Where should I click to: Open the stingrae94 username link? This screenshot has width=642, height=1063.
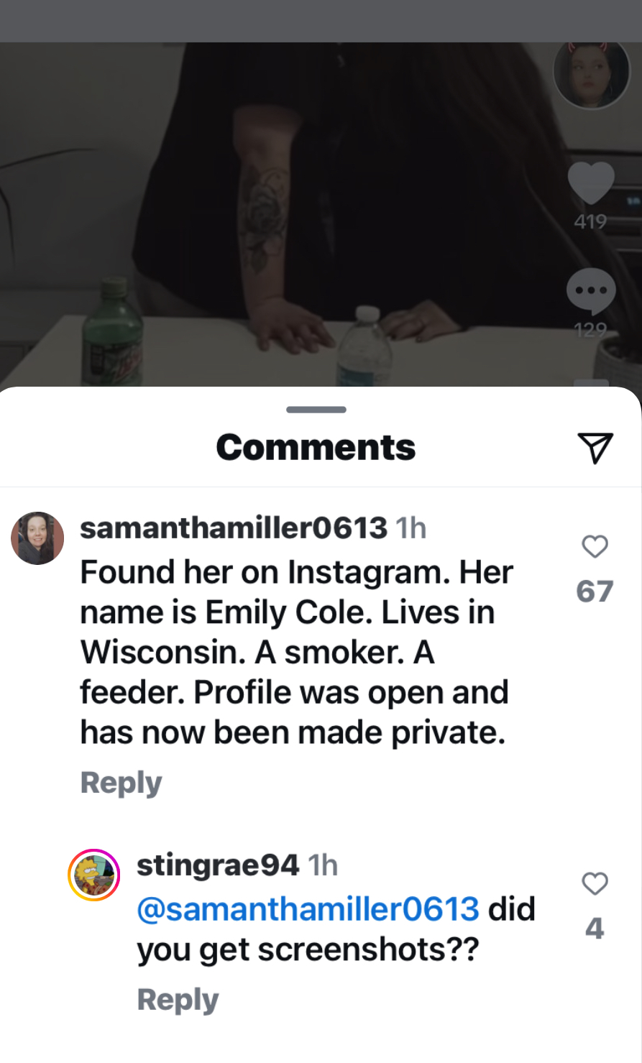click(x=218, y=865)
